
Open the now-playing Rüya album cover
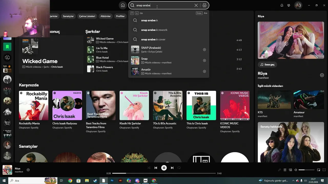(x=7, y=170)
